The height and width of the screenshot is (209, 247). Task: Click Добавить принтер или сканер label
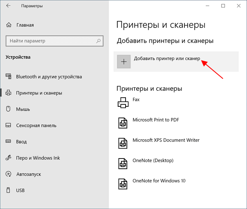pyautogui.click(x=167, y=58)
